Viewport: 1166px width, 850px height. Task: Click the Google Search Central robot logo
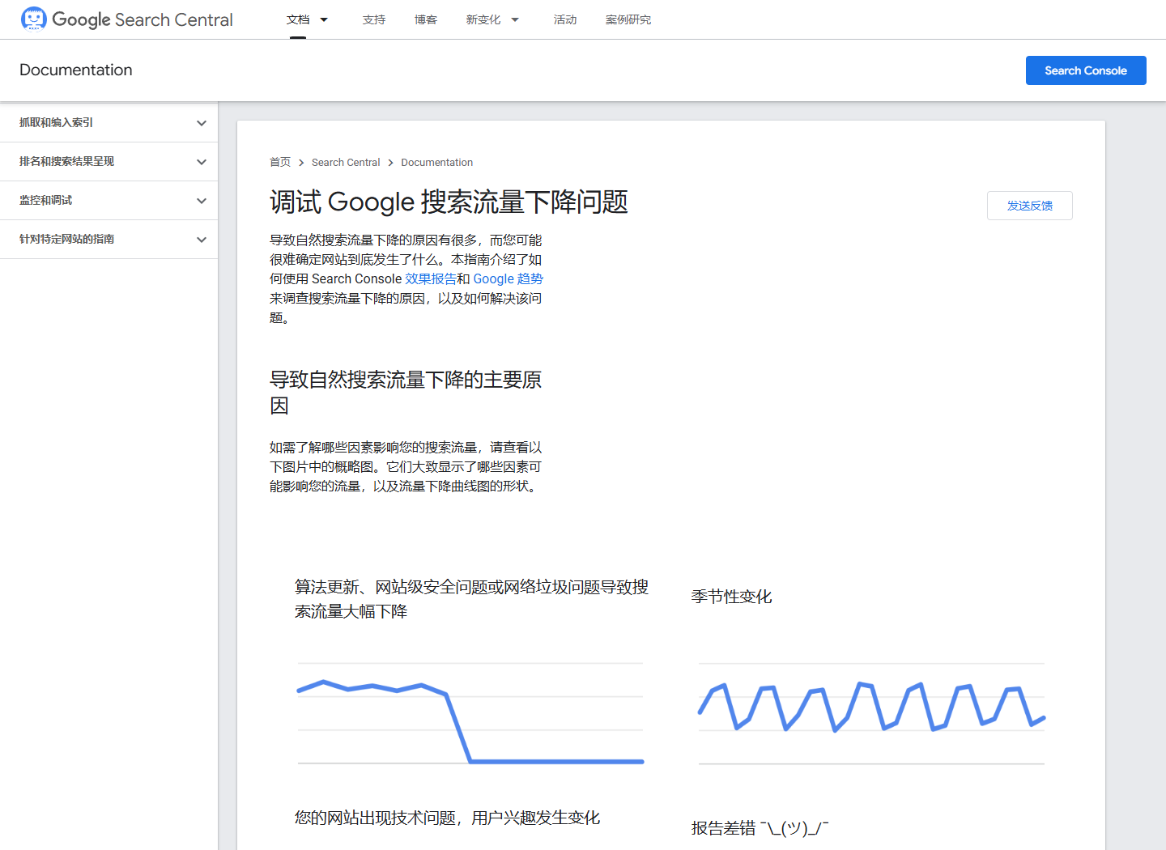point(34,19)
